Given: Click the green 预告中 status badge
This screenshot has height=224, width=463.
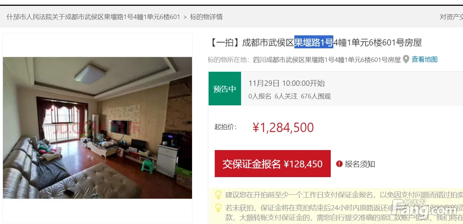Looking at the screenshot, I should coord(225,89).
